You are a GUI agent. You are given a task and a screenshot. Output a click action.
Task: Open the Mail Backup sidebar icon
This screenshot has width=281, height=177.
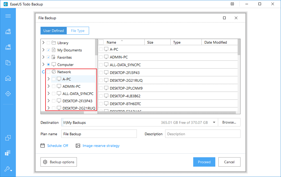pos(8,78)
